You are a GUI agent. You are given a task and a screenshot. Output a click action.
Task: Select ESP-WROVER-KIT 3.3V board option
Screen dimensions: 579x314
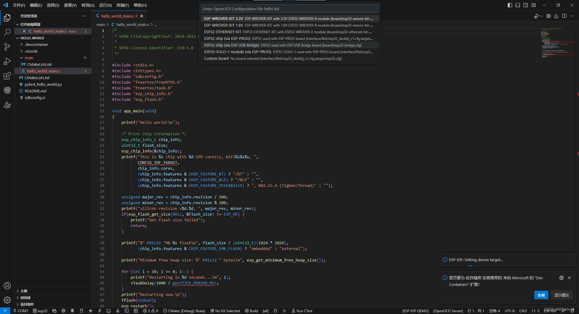289,19
